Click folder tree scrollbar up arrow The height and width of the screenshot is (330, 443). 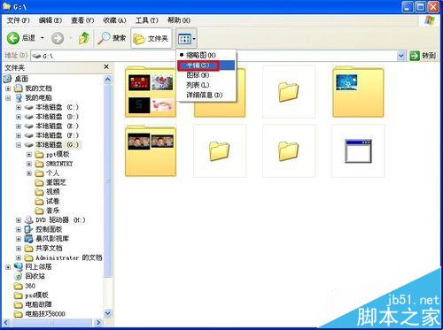pyautogui.click(x=108, y=79)
